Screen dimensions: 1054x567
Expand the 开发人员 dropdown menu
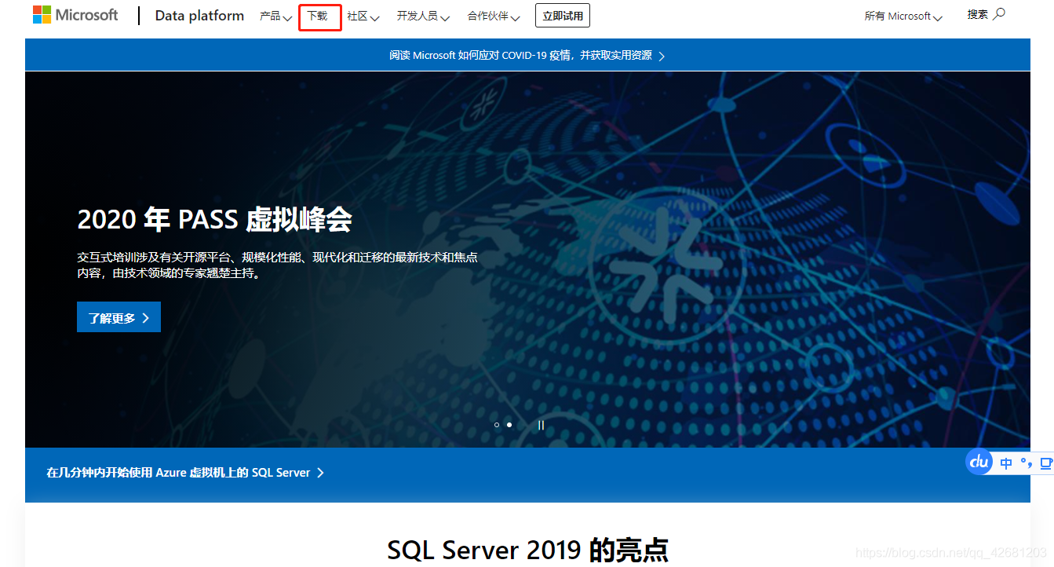click(423, 16)
